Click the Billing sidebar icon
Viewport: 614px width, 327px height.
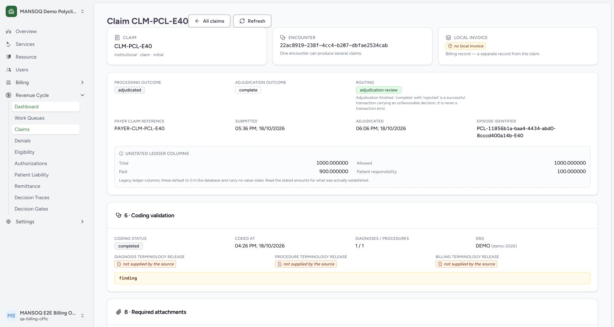coord(9,82)
